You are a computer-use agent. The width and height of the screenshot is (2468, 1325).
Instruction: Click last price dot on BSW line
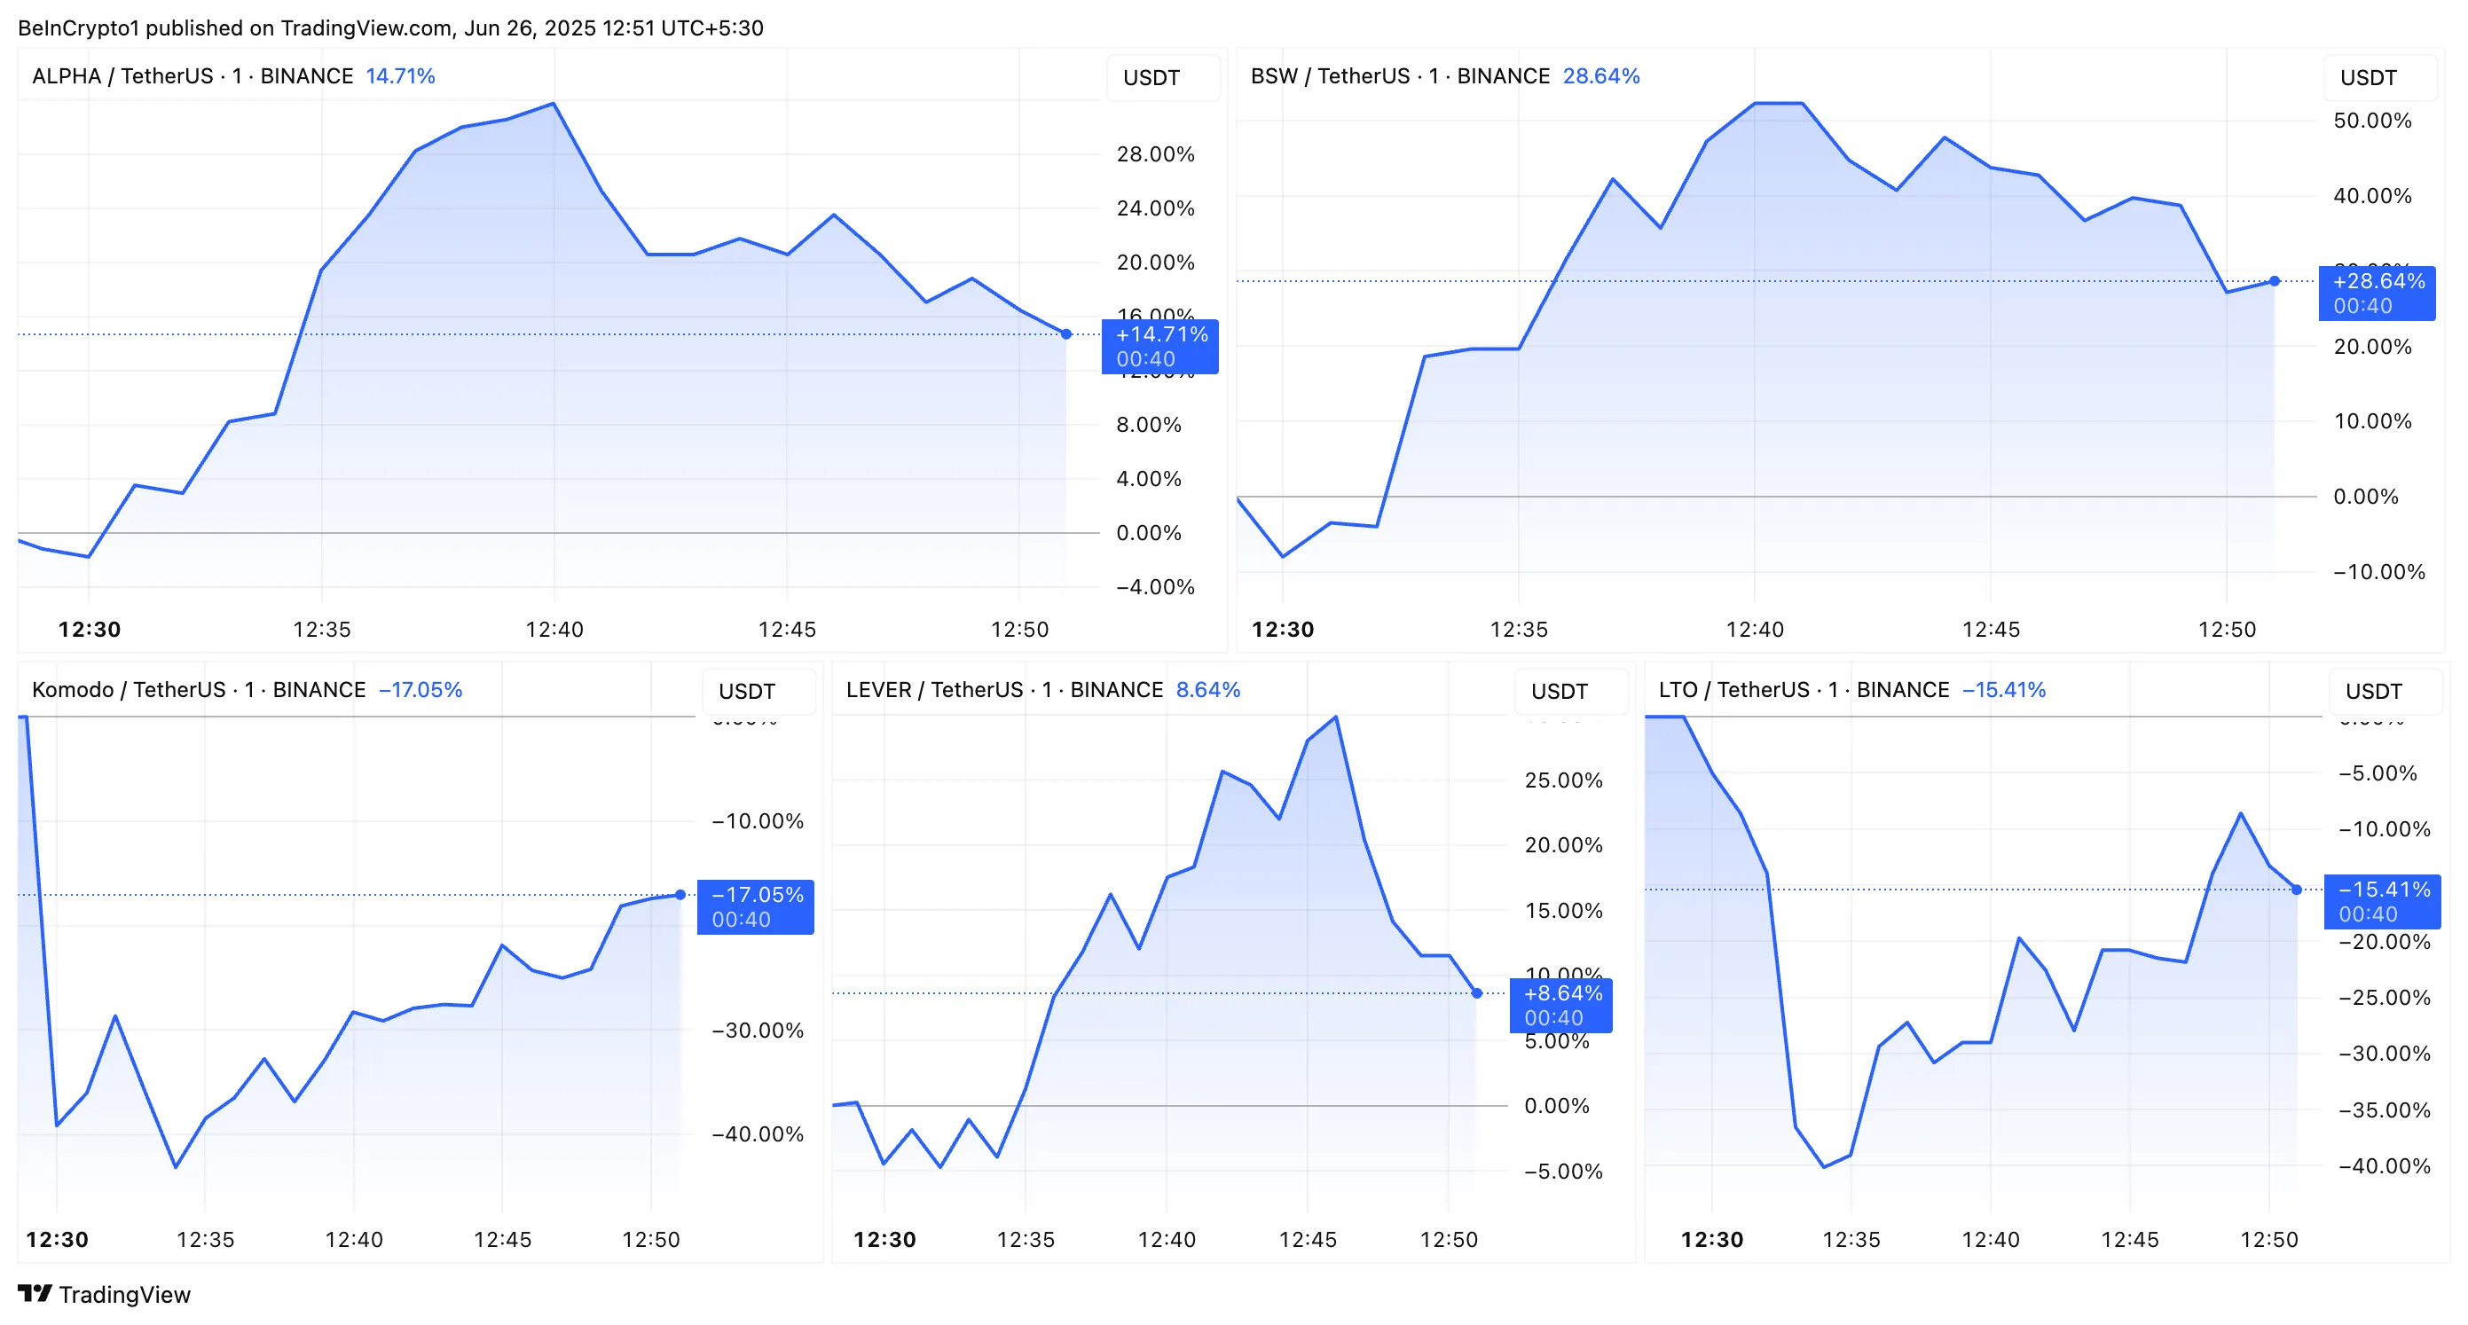[2275, 281]
